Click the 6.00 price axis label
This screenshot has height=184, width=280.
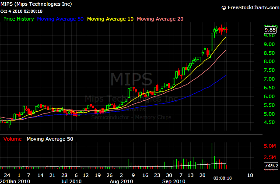coord(269,96)
